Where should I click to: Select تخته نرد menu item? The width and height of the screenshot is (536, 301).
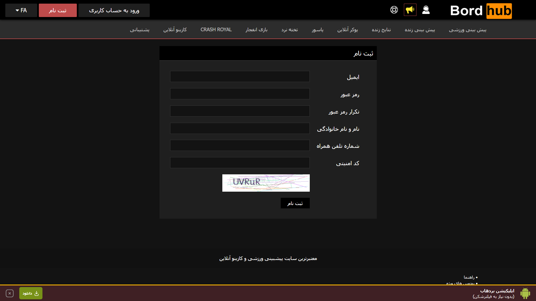290,30
